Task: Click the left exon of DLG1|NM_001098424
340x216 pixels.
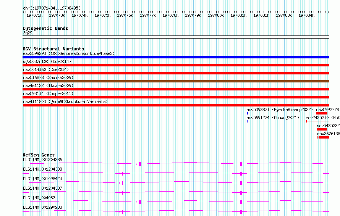Action: (x=123, y=183)
